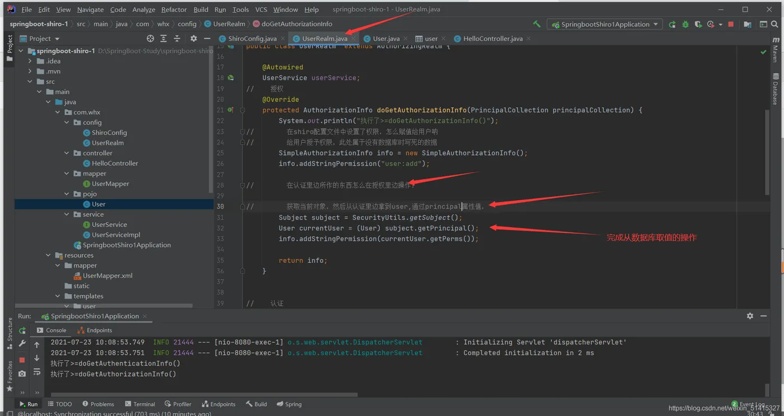
Task: Click the doGetAuthorizationInfo breadcrumb
Action: point(293,24)
